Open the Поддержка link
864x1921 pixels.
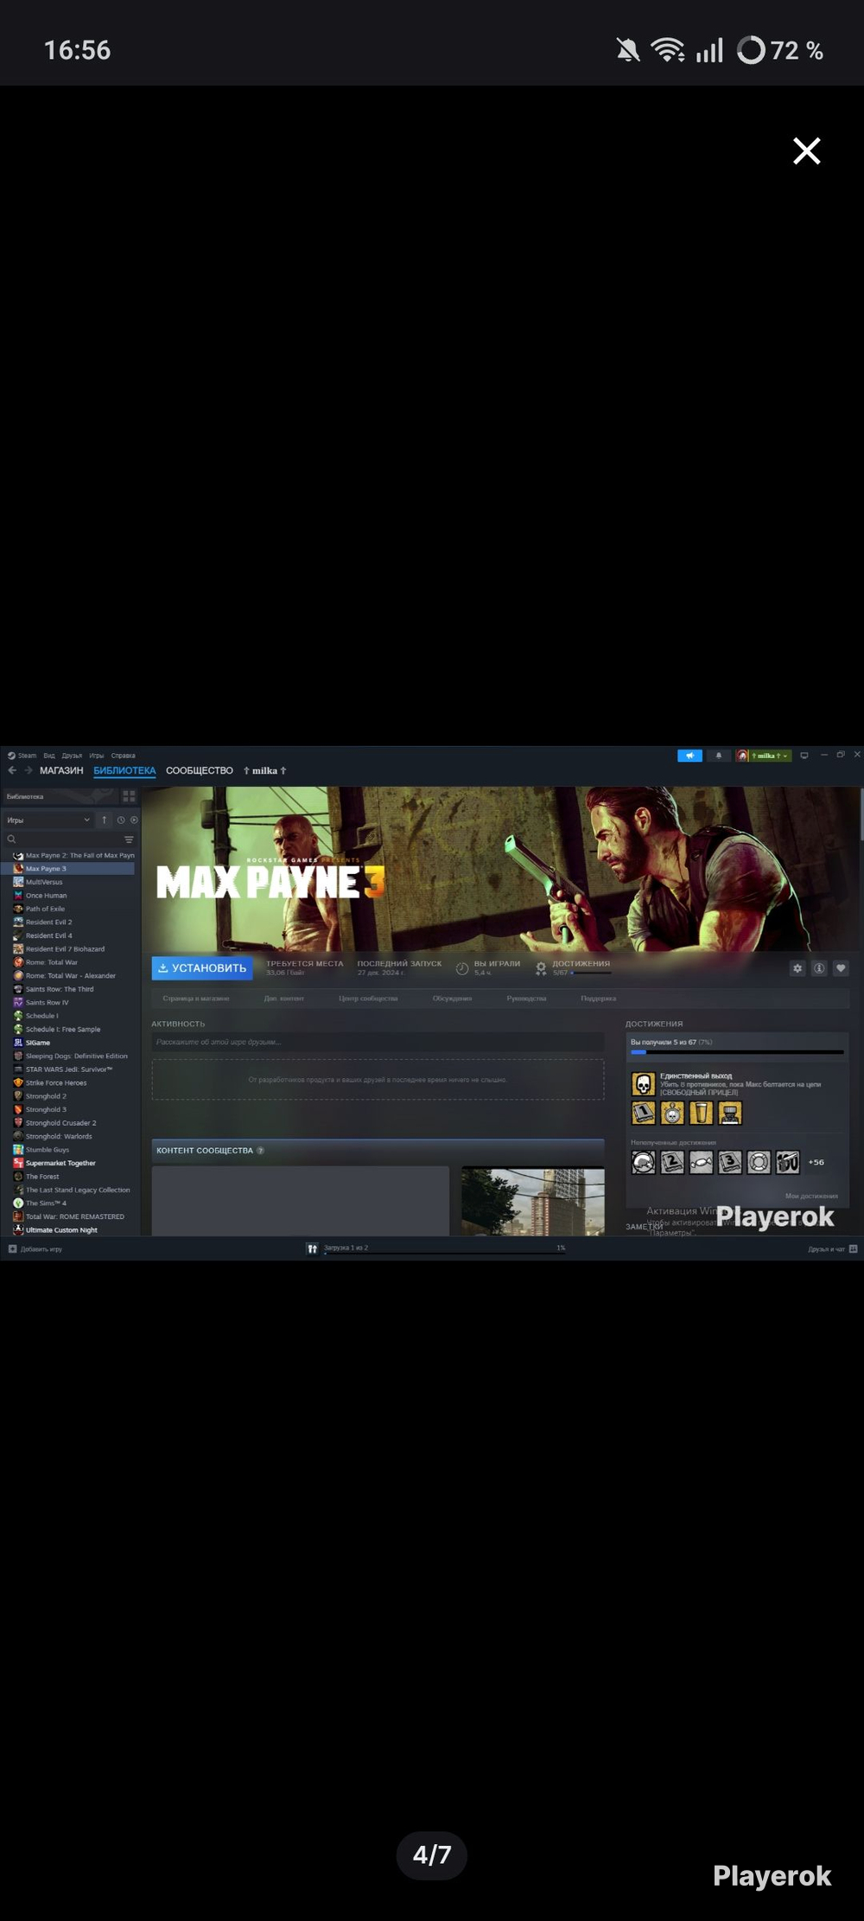(598, 999)
